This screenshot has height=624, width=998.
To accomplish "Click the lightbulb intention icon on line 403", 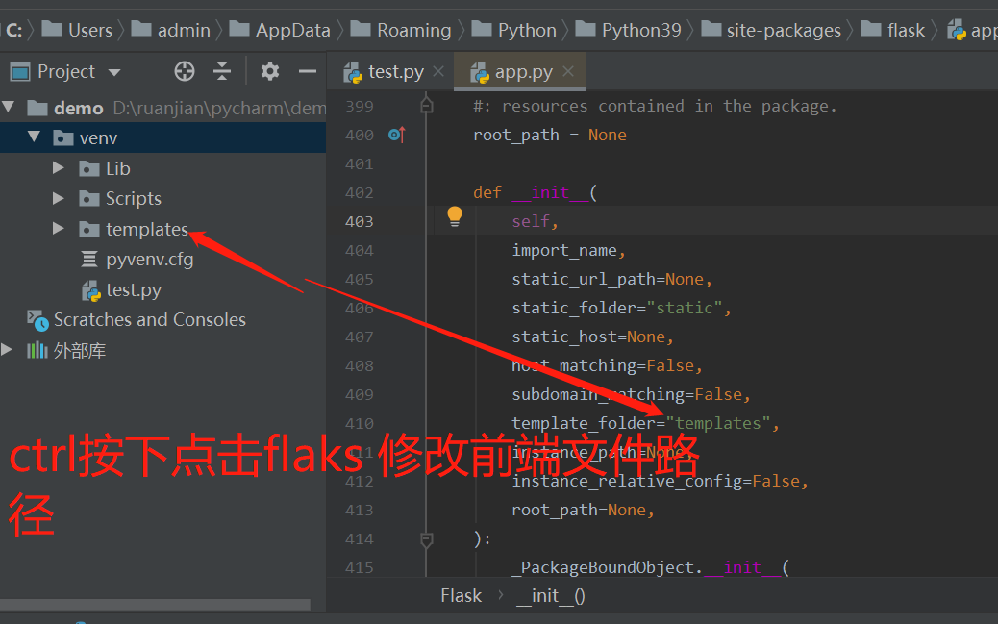I will coord(455,216).
